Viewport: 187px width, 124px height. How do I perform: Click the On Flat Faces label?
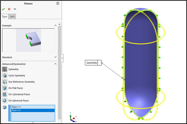coord(16,88)
